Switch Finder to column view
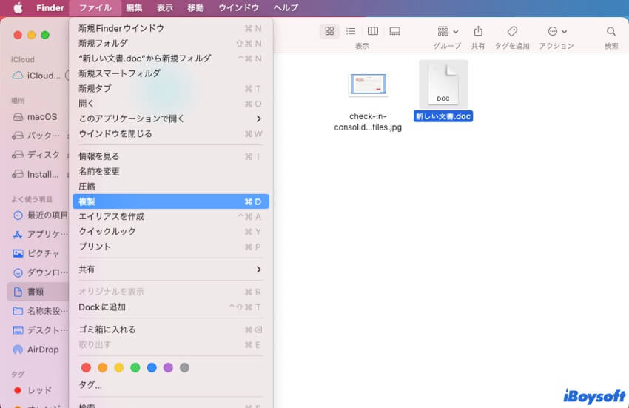This screenshot has width=629, height=408. 373,31
